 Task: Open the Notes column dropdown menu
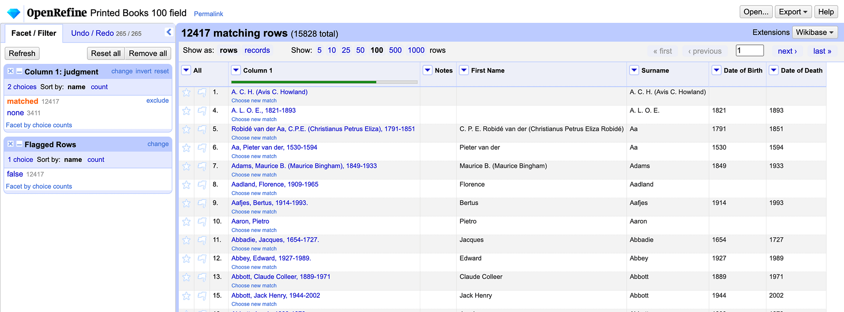point(427,70)
